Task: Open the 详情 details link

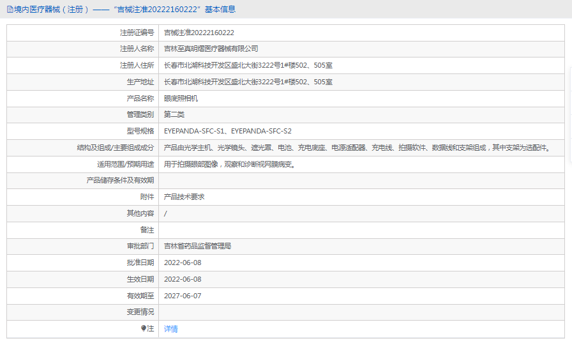Action: [170, 329]
